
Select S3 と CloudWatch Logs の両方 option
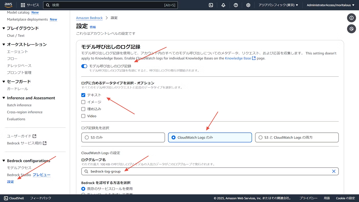297,137
